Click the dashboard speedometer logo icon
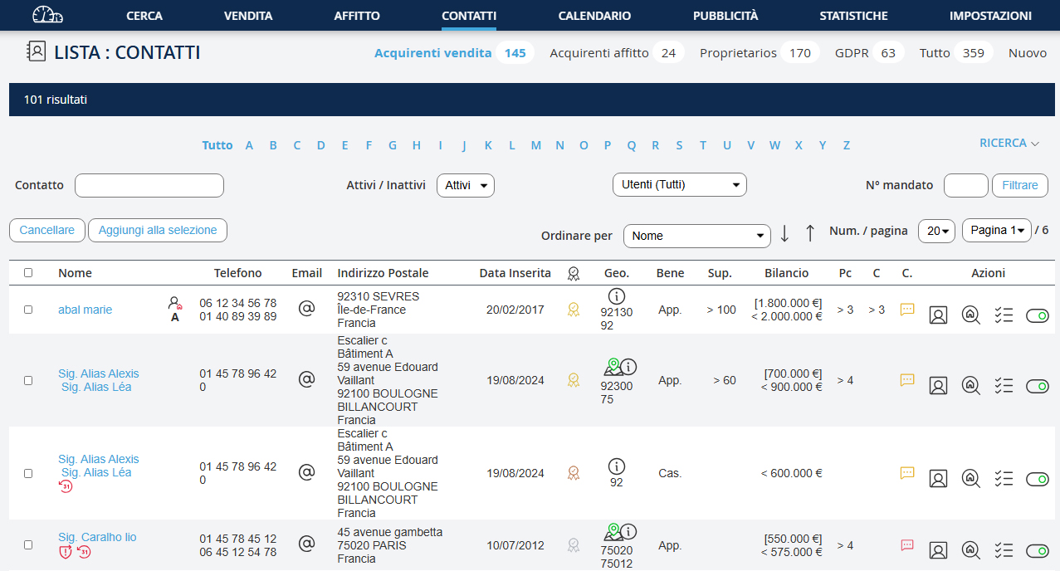Screen dimensions: 1060x571 (x=47, y=15)
